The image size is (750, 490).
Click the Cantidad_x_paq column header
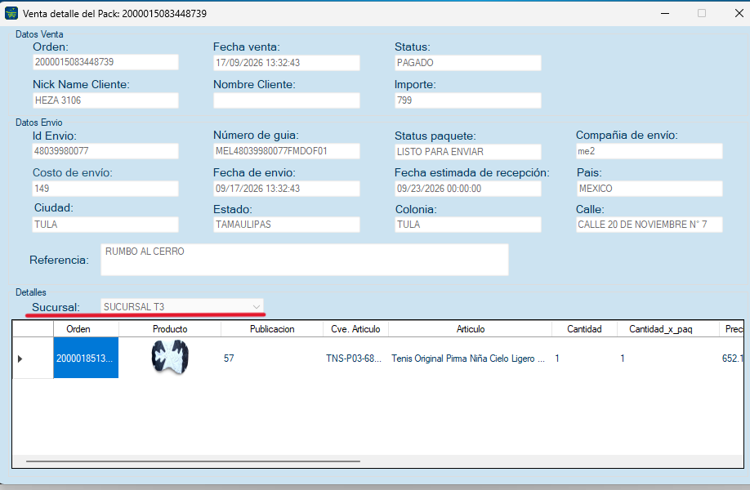(667, 329)
